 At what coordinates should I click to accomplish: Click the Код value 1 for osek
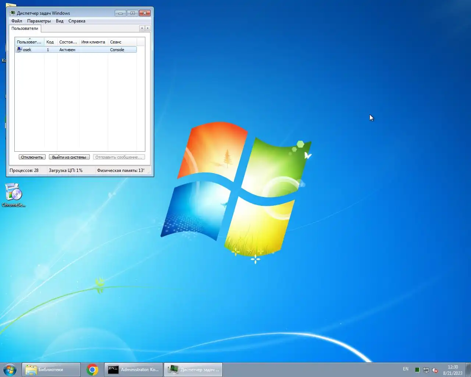click(48, 50)
